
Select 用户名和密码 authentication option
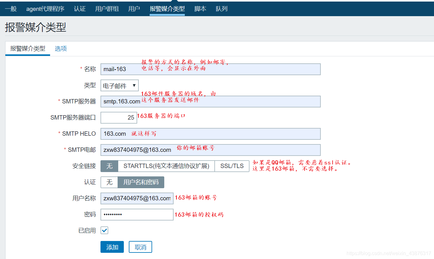(x=141, y=182)
